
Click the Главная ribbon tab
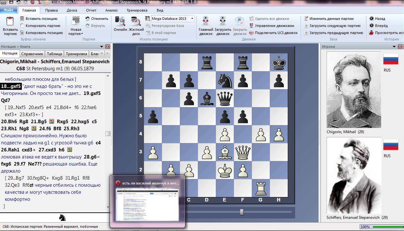29,10
